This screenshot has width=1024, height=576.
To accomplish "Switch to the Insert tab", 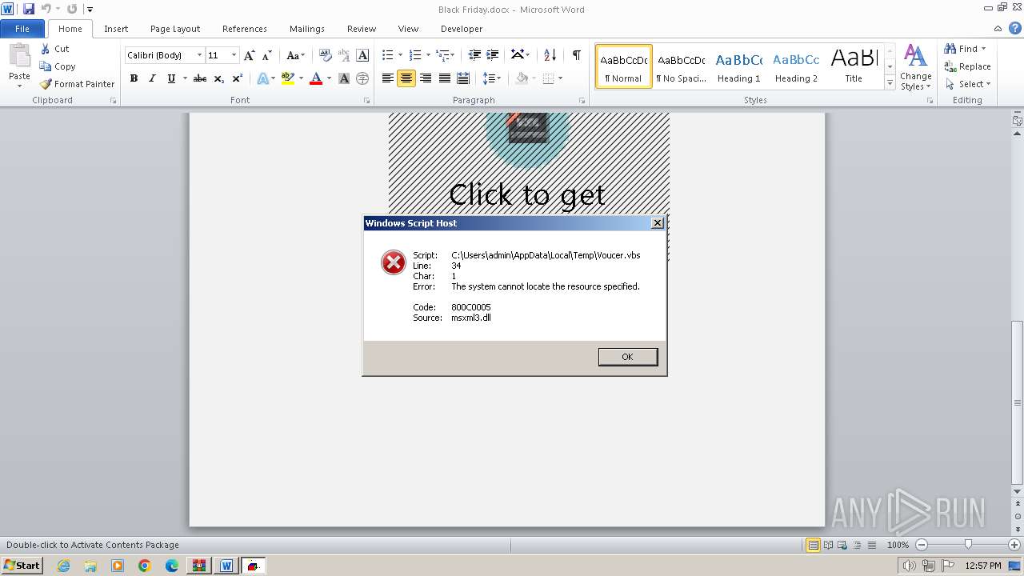I will click(x=116, y=29).
